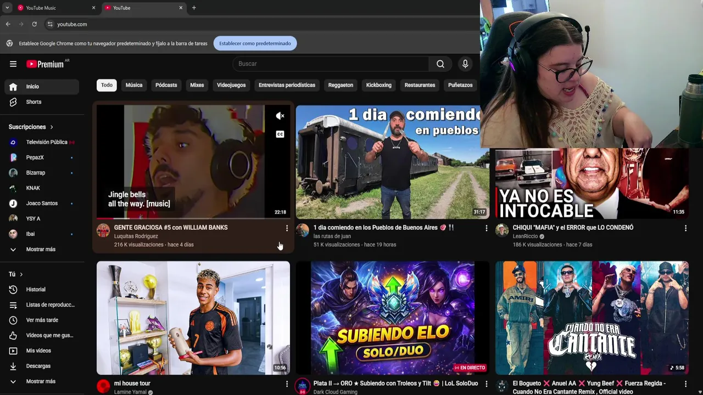The image size is (703, 395).
Task: Open Cuando No Era Cantante thumbnail
Action: [x=592, y=318]
